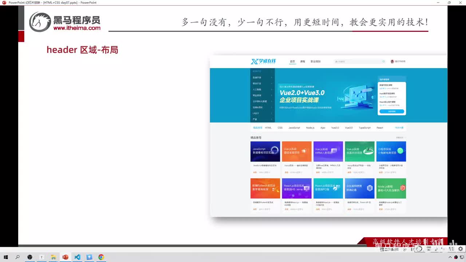The height and width of the screenshot is (262, 466).
Task: Select the Node.js tab
Action: (x=310, y=128)
